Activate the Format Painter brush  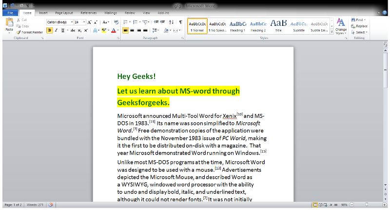pyautogui.click(x=19, y=32)
